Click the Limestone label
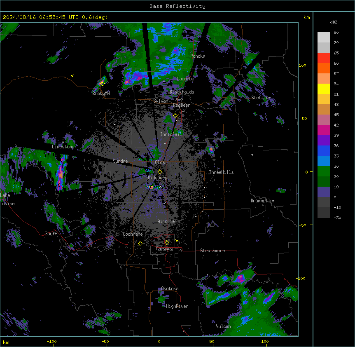This screenshot has width=355, height=347. (63, 147)
